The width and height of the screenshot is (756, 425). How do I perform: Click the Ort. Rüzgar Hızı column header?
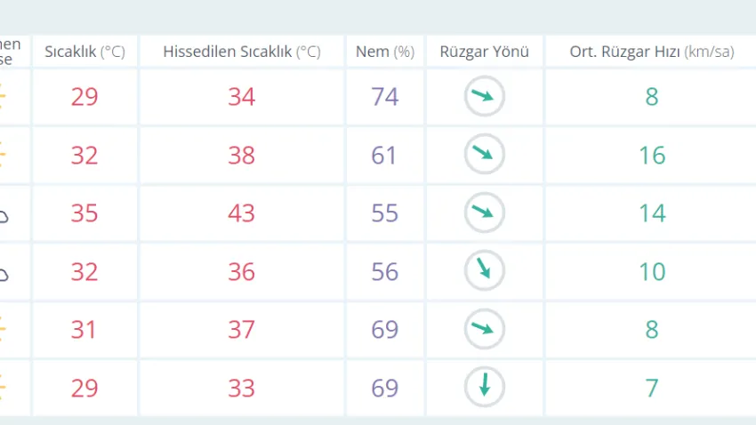[x=651, y=52]
